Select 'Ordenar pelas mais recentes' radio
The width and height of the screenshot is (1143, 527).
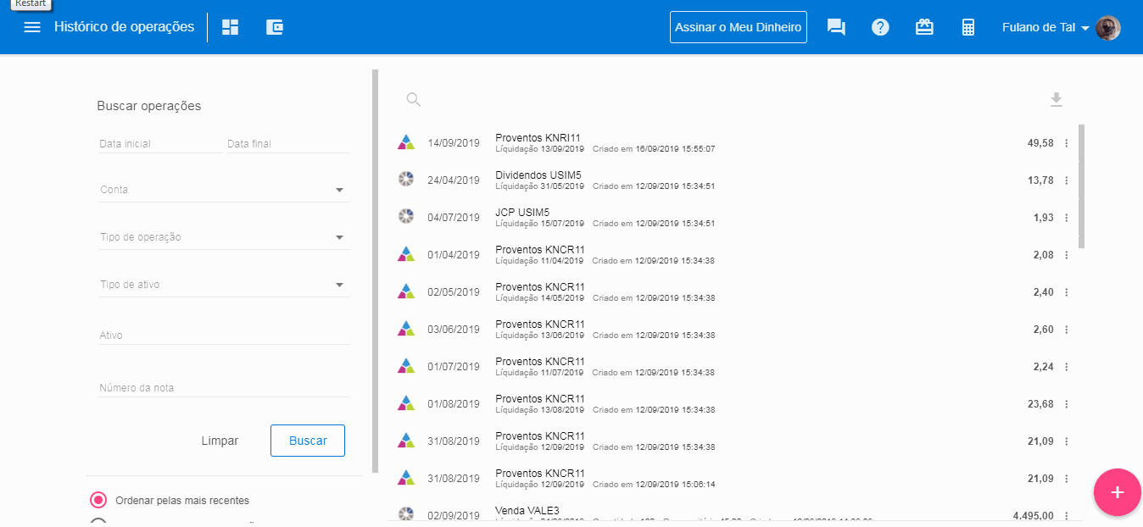pos(98,500)
